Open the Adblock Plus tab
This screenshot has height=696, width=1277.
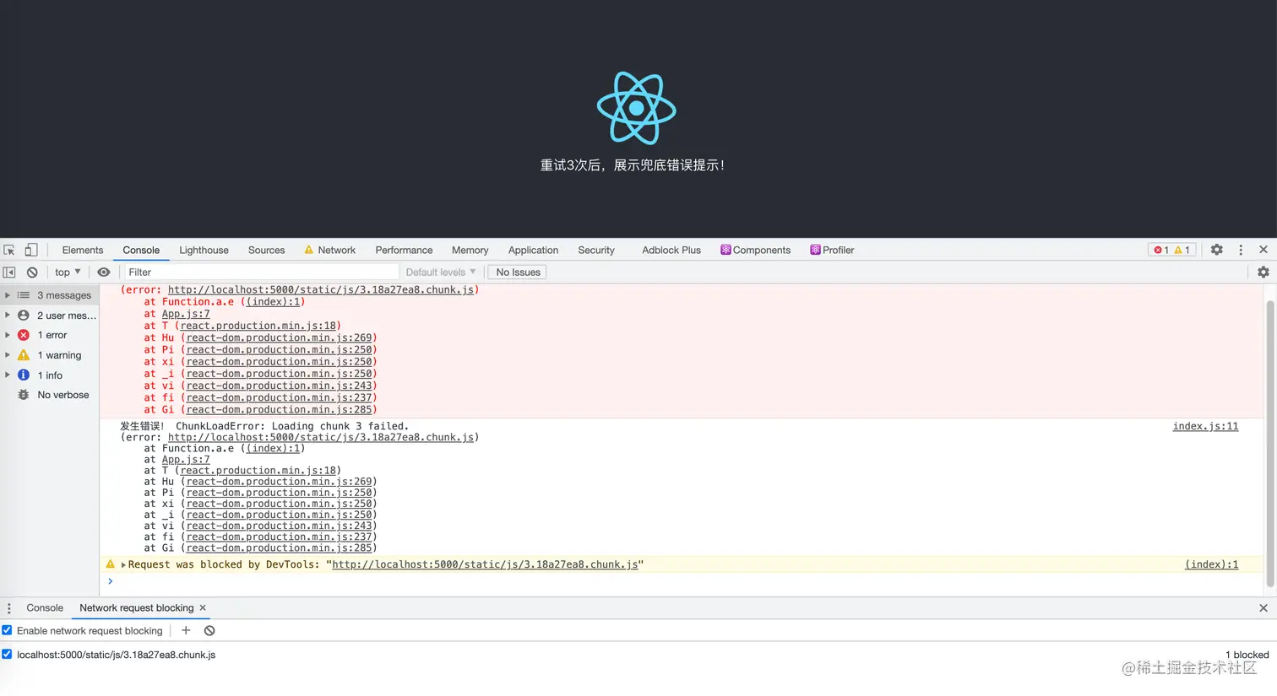coord(671,250)
